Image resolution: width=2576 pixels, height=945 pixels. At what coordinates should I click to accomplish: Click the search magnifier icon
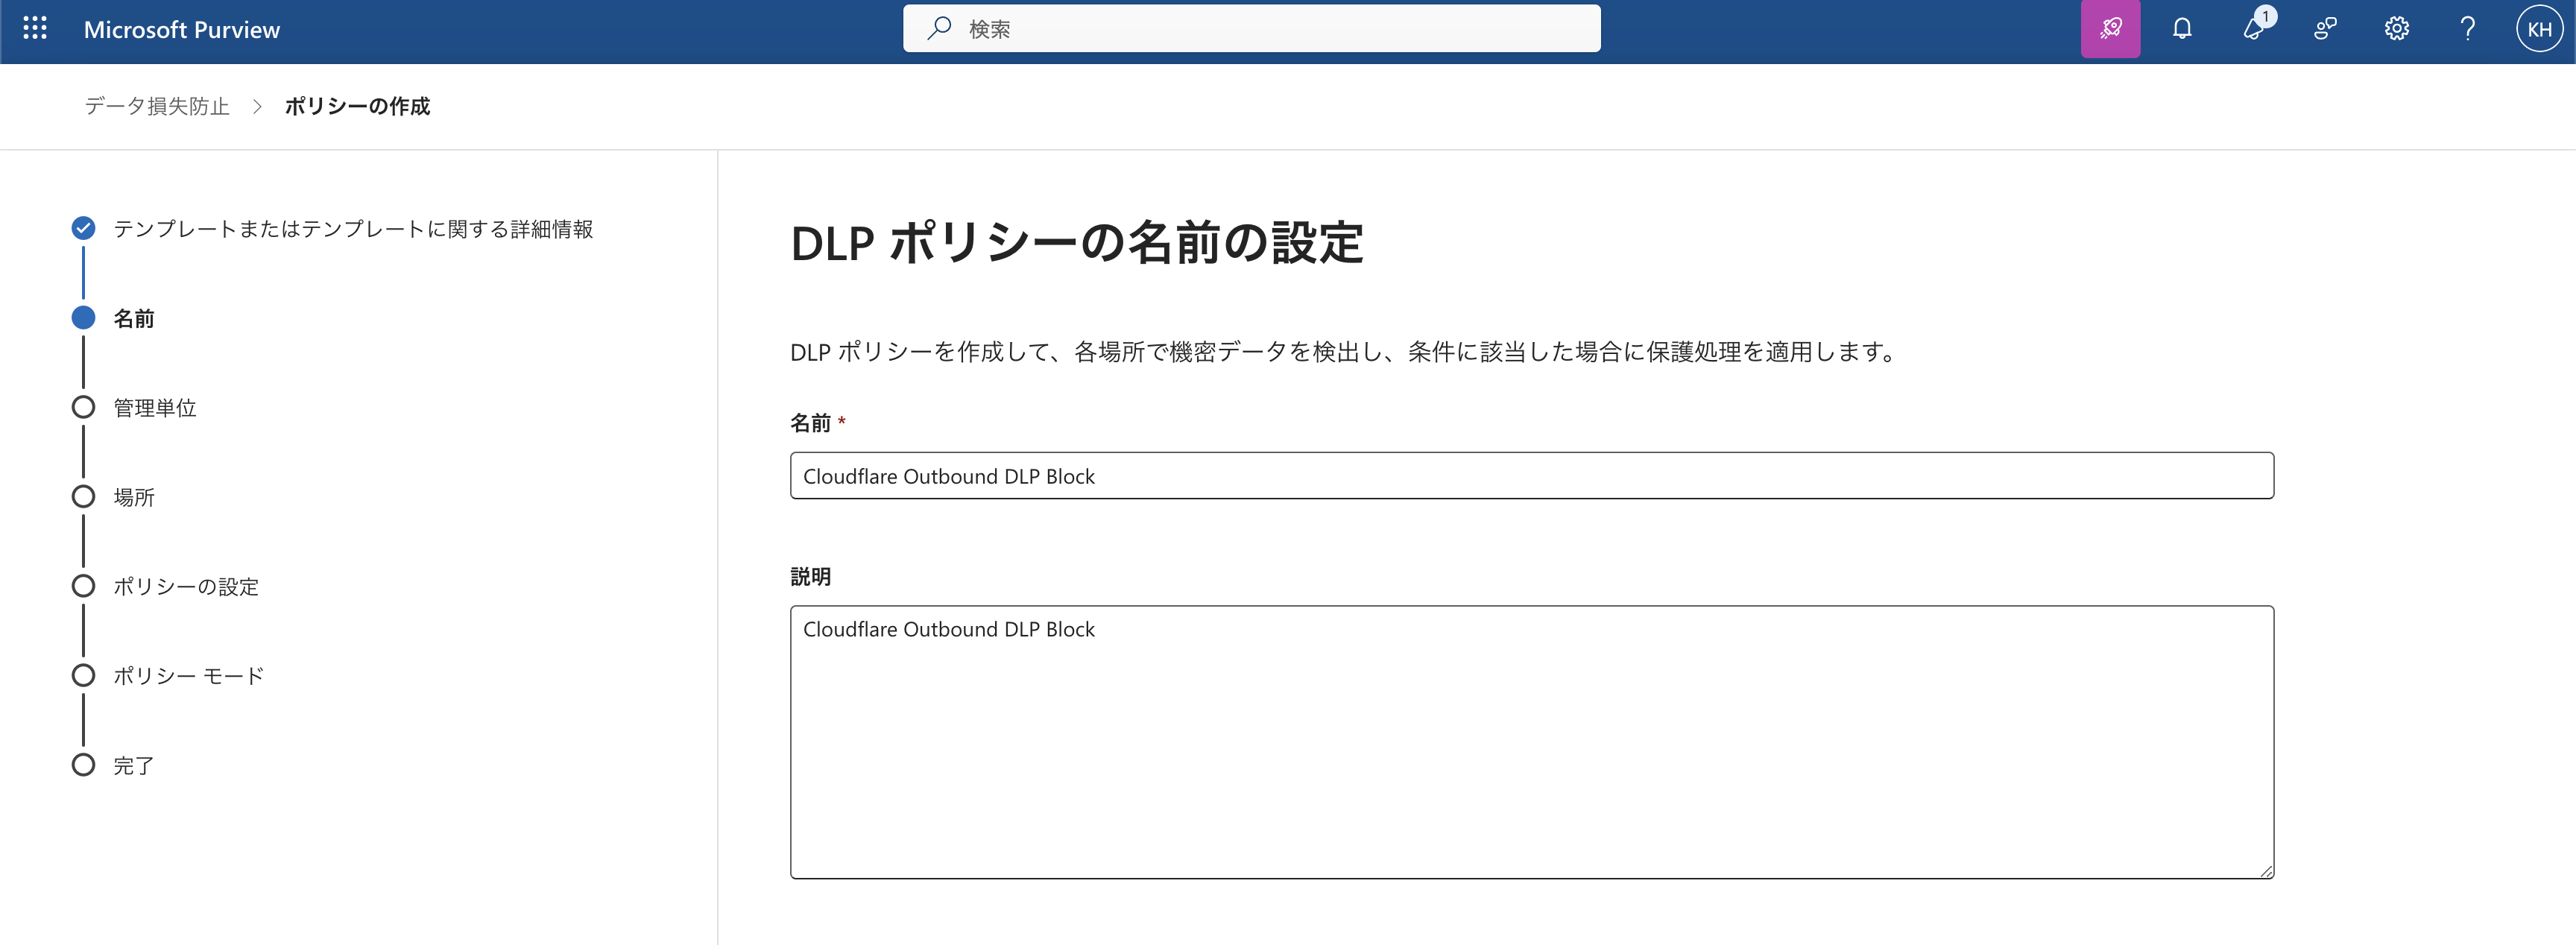[x=938, y=29]
